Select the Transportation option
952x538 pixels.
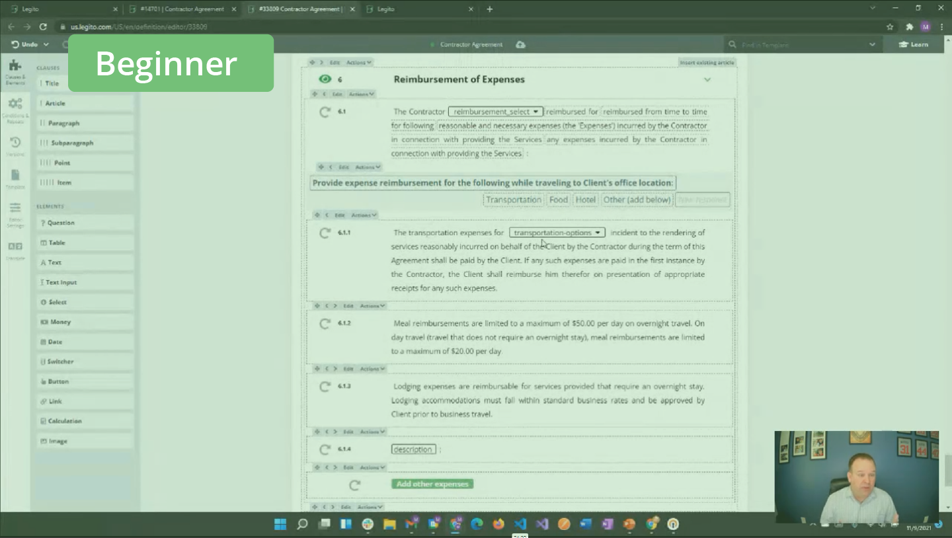[514, 200]
